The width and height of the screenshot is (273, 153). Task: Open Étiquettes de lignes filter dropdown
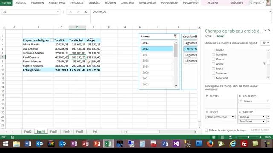pyautogui.click(x=52, y=40)
